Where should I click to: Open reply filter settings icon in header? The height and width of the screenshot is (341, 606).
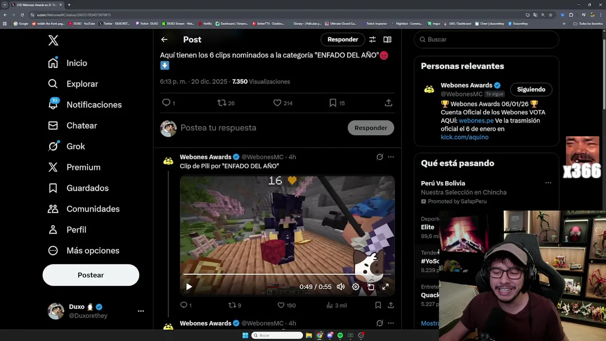click(x=373, y=40)
